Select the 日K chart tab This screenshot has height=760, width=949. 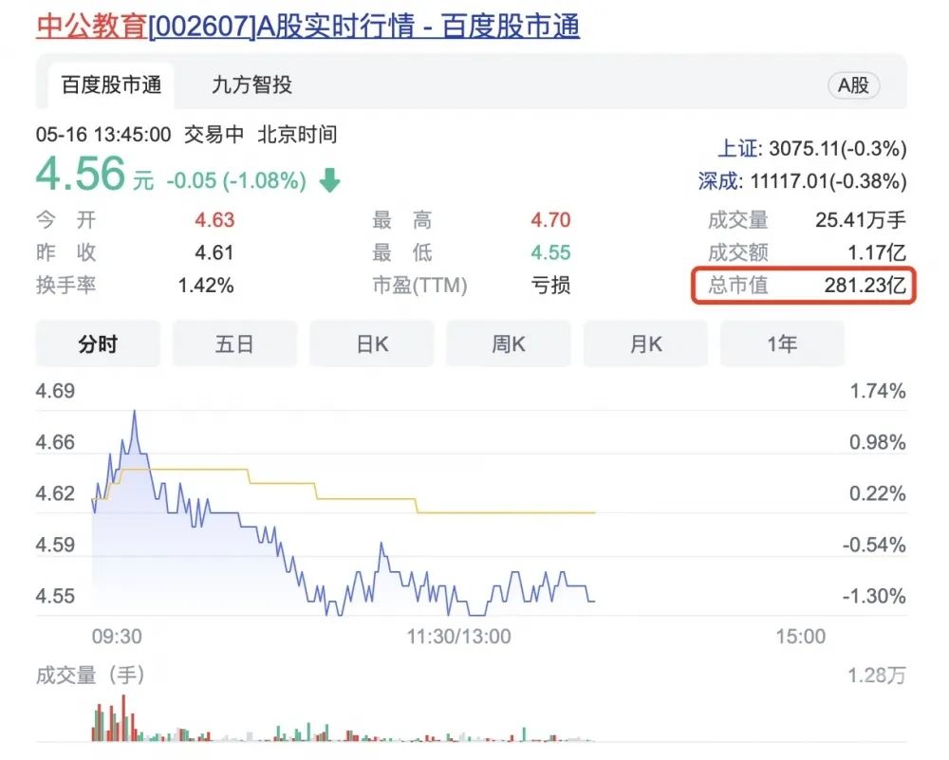[x=372, y=343]
